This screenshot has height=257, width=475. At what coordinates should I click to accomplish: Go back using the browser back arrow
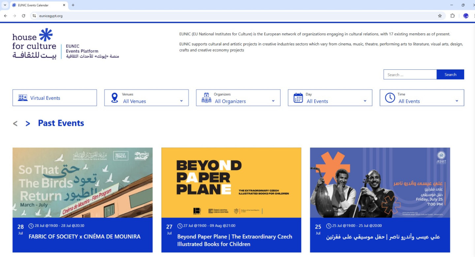6,16
